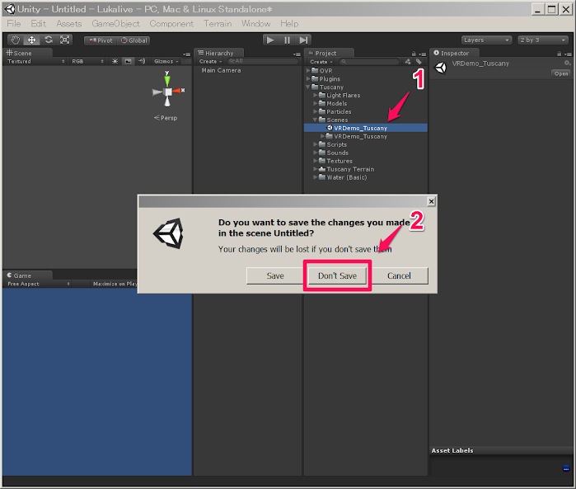
Task: Open the Gizmos dropdown
Action: pyautogui.click(x=166, y=61)
